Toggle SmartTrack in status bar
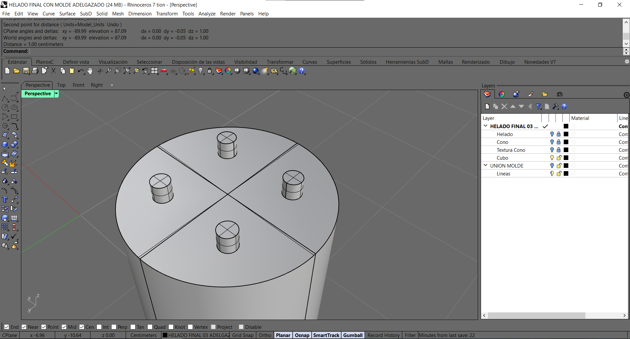Image resolution: width=630 pixels, height=339 pixels. 326,335
